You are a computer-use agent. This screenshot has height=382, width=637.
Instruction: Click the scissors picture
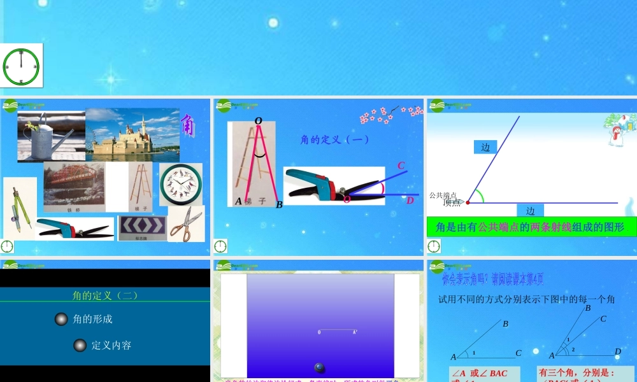(186, 223)
